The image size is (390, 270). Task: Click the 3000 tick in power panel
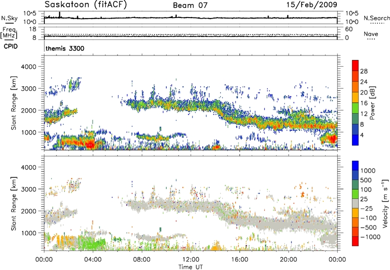29,89
